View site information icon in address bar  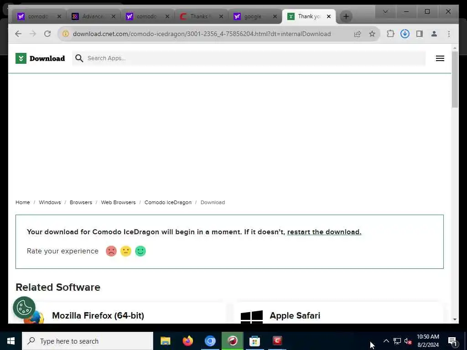tap(65, 34)
